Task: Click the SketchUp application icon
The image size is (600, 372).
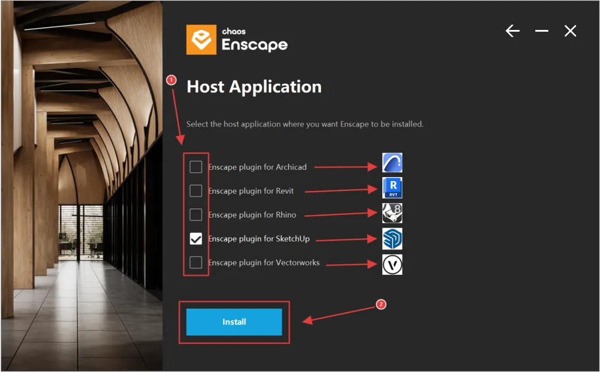Action: point(392,239)
